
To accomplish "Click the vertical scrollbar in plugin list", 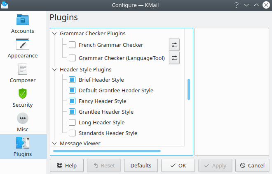I will coord(189,89).
